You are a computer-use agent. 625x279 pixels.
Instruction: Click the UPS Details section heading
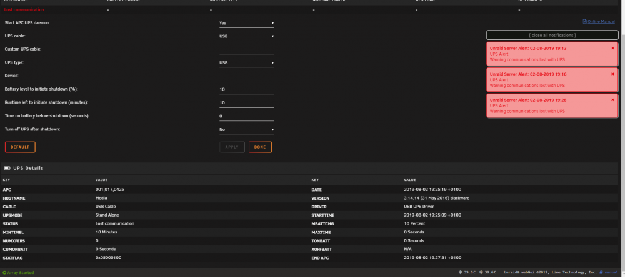point(28,168)
